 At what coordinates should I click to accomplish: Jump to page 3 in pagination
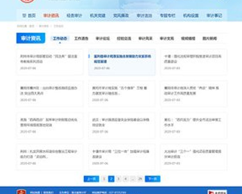tap(118, 179)
